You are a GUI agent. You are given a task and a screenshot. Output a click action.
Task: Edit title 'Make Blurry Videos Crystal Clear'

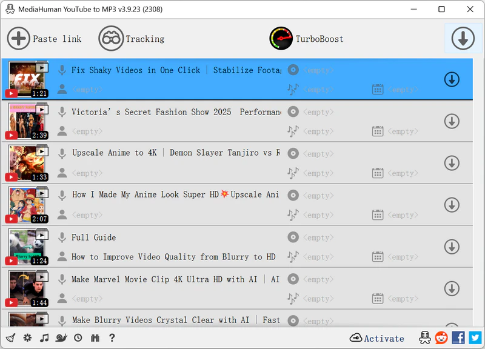176,320
